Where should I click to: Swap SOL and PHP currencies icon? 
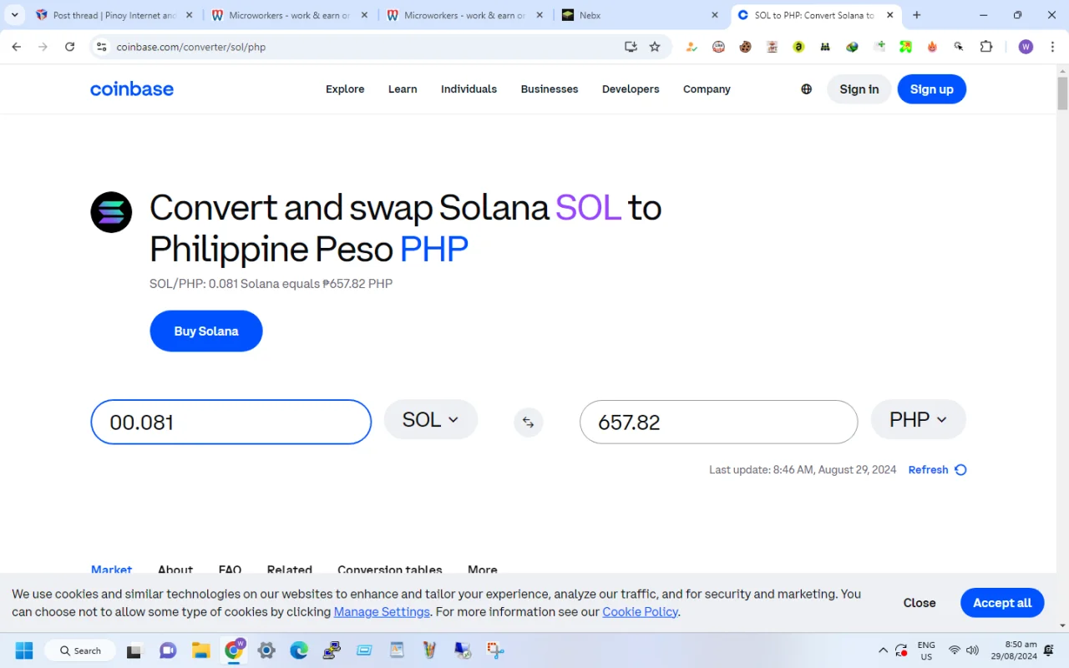(528, 423)
